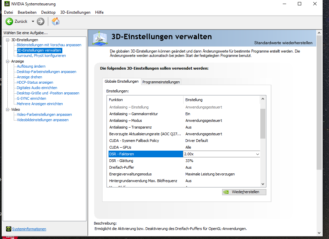Image resolution: width=329 pixels, height=239 pixels.
Task: Open the 3D-Einstellungen menu
Action: 75,12
